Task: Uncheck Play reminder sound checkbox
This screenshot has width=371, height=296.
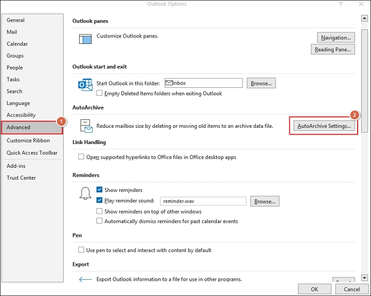Action: click(x=99, y=200)
